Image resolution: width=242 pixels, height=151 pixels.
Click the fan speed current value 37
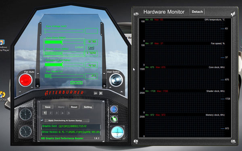(x=226, y=57)
